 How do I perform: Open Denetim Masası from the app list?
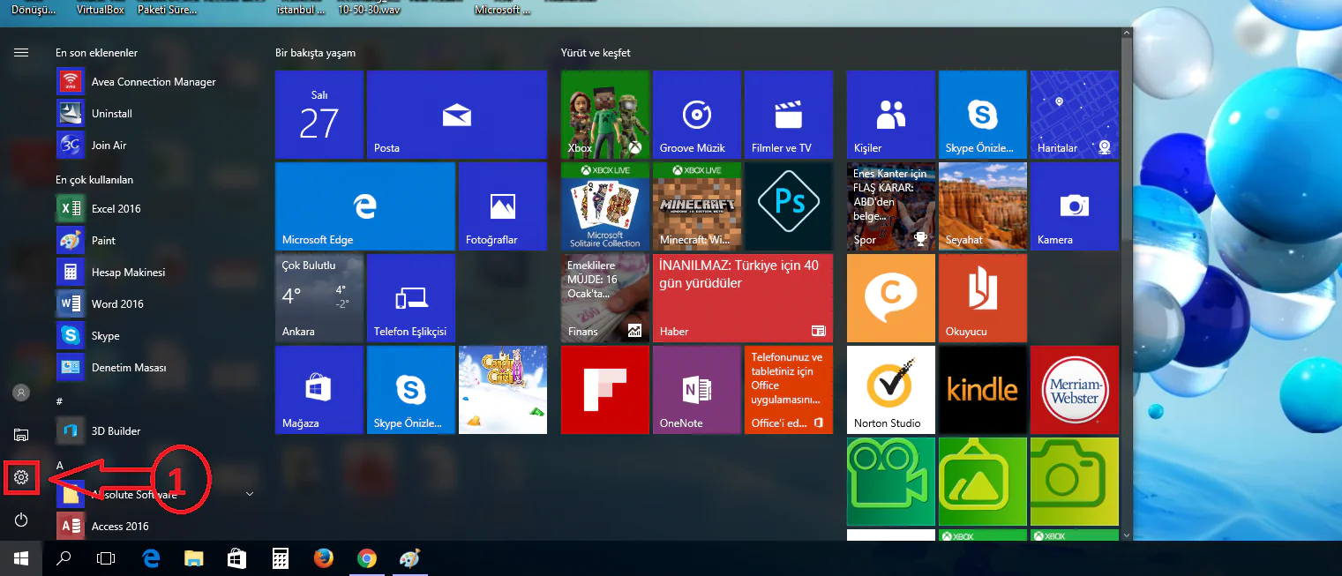[x=128, y=368]
